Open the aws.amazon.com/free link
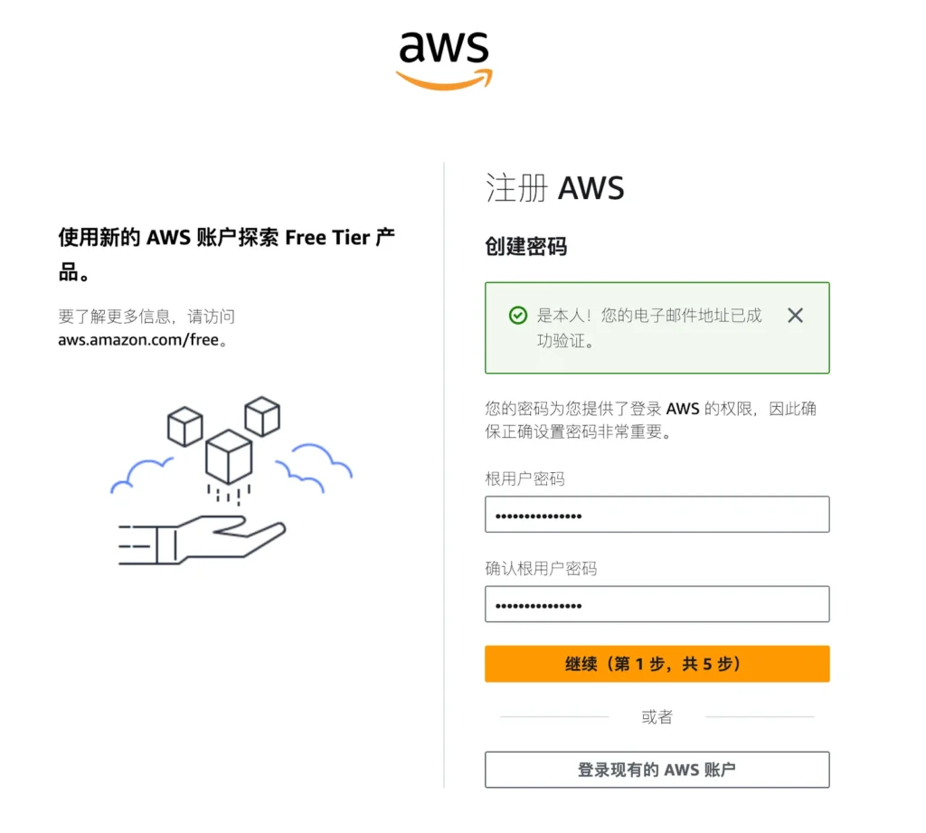 coord(138,340)
